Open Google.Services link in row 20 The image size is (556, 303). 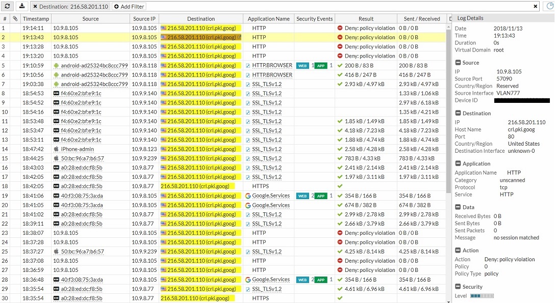pyautogui.click(x=271, y=205)
